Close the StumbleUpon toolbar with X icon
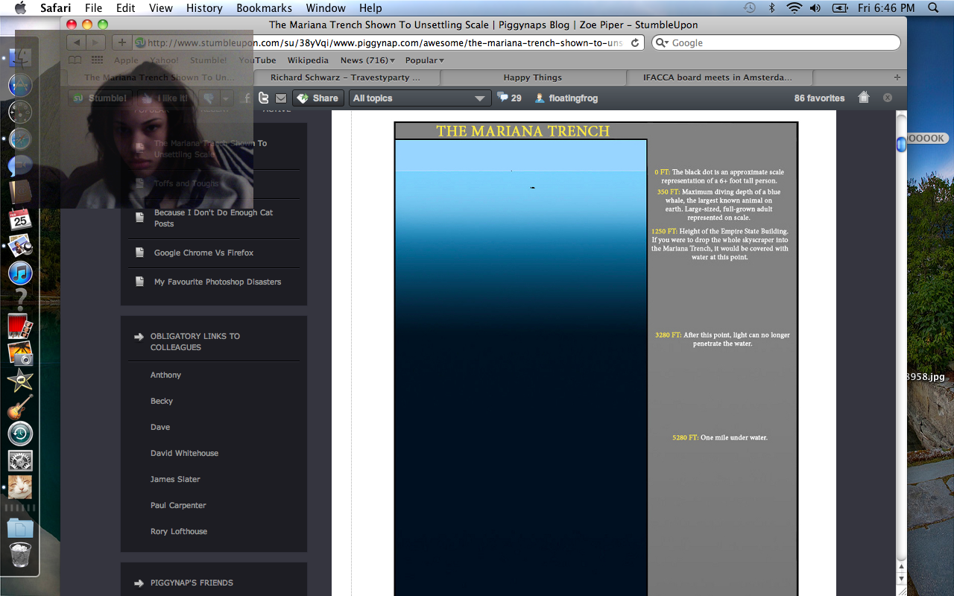The height and width of the screenshot is (596, 954). pyautogui.click(x=887, y=98)
